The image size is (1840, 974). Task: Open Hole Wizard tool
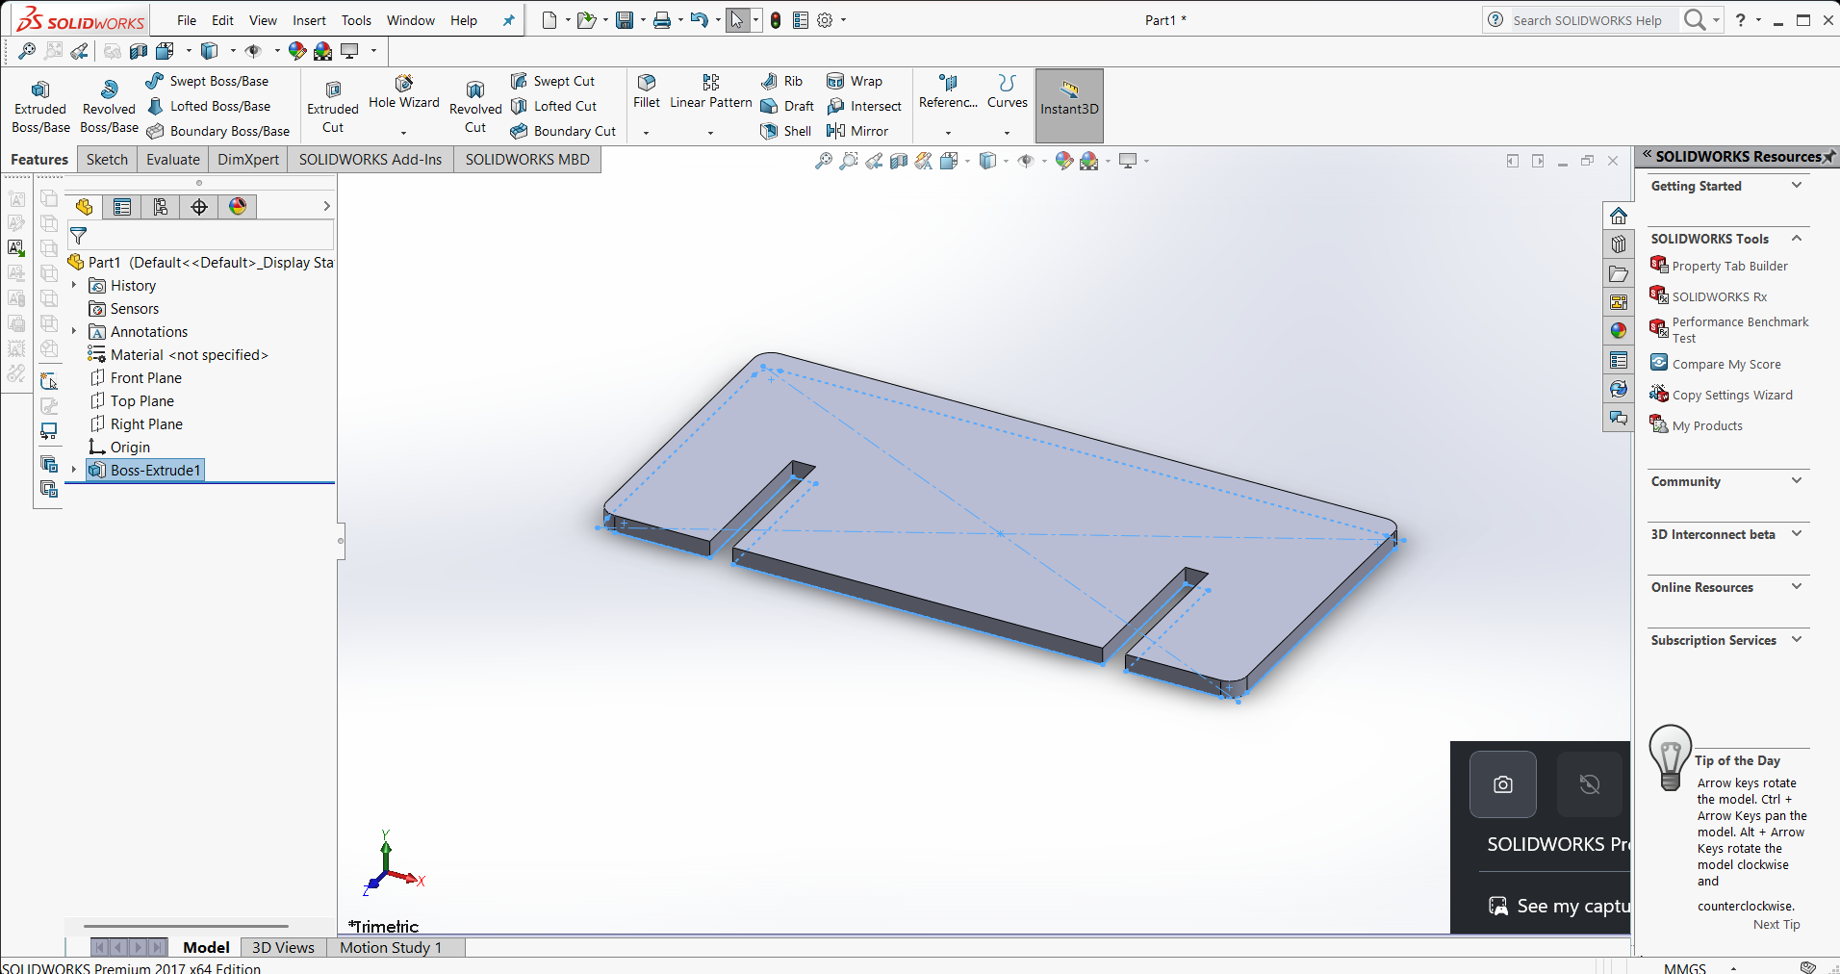(x=404, y=93)
